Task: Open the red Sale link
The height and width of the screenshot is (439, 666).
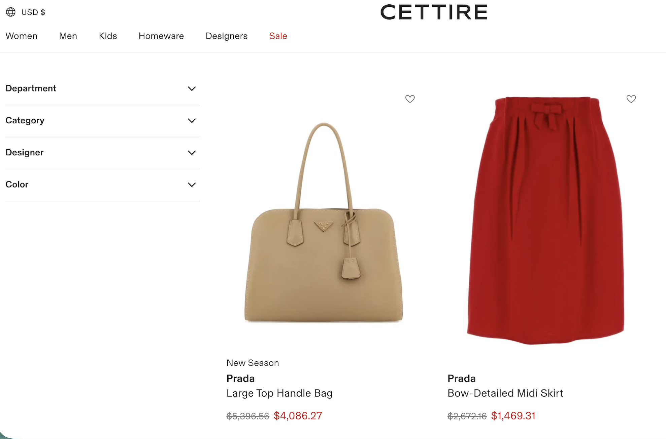Action: 278,36
